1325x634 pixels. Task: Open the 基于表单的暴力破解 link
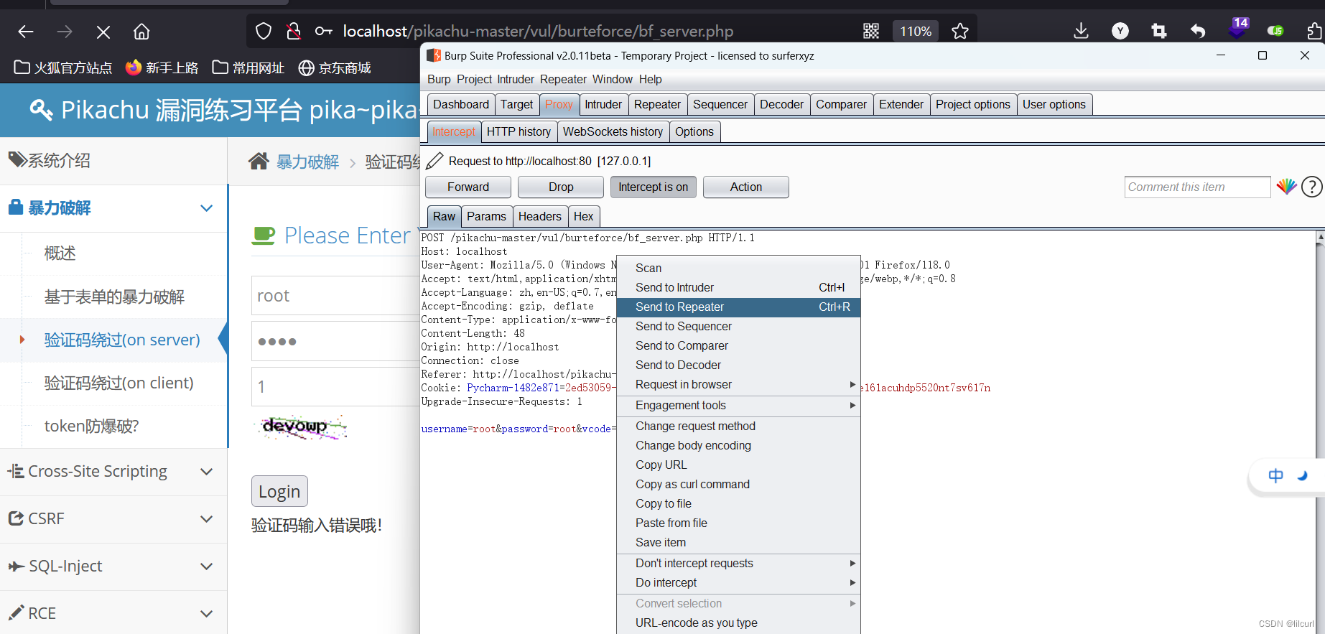(x=114, y=297)
